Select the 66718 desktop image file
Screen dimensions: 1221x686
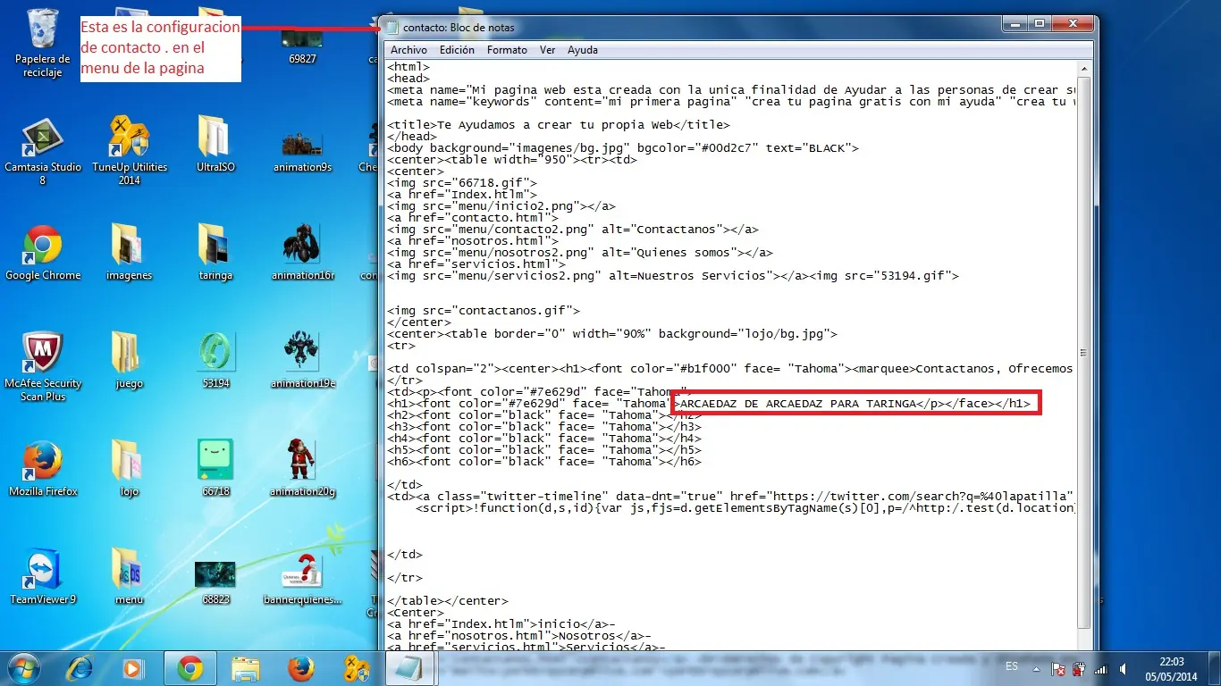pyautogui.click(x=215, y=469)
